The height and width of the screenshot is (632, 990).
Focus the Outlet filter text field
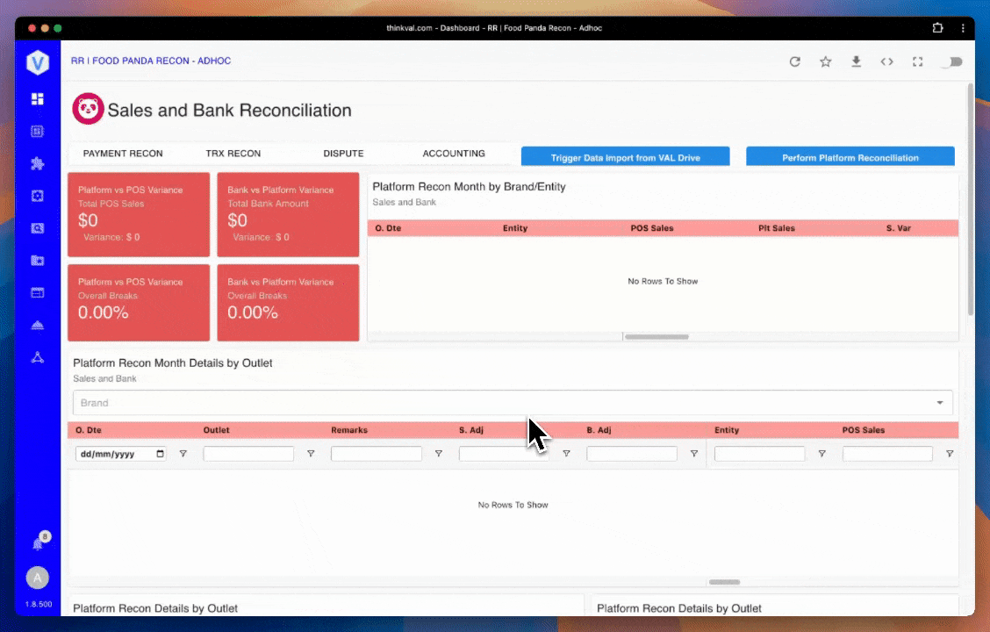248,453
